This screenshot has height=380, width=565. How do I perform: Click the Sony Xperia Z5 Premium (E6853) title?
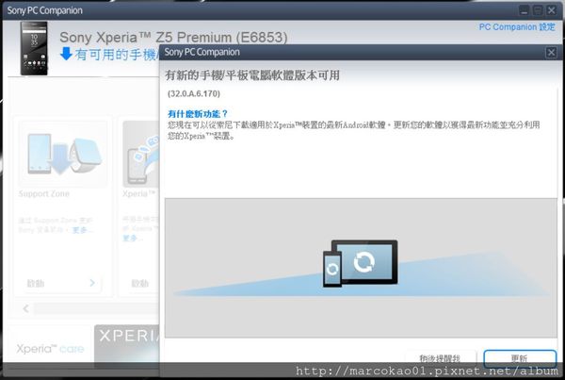point(173,37)
